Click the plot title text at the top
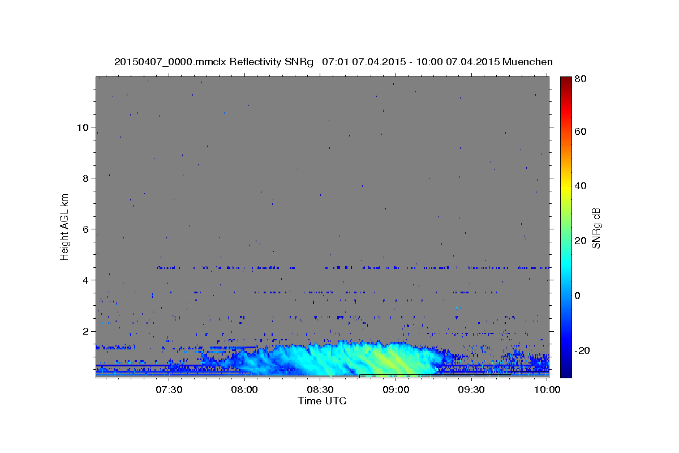The height and width of the screenshot is (453, 679). 333,62
